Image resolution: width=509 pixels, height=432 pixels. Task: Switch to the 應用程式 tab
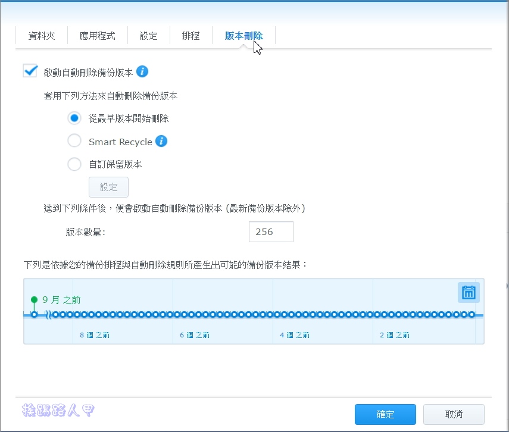pos(98,35)
